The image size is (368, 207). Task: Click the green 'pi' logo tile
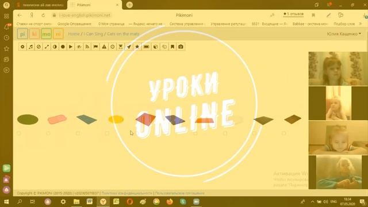click(22, 34)
